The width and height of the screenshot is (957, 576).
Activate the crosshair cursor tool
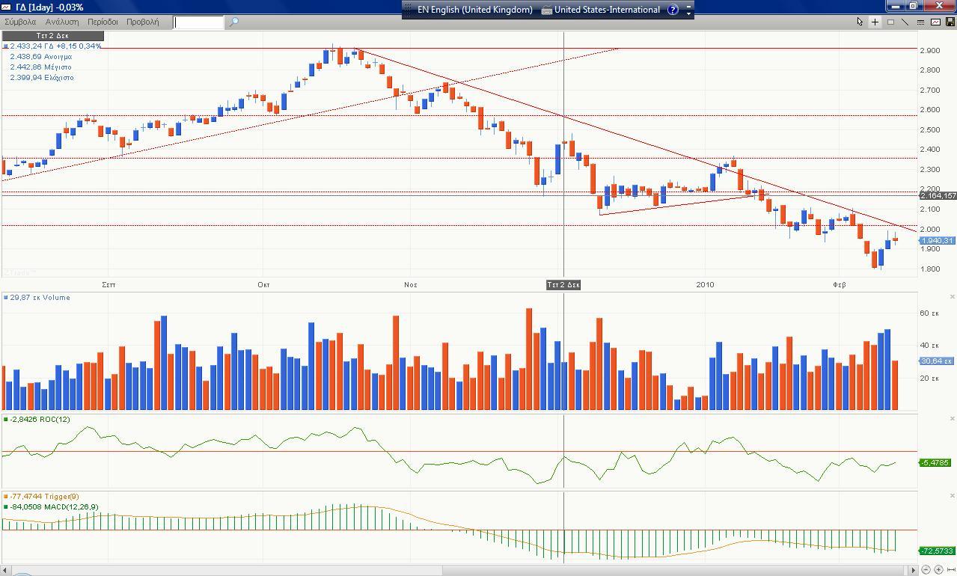[875, 22]
